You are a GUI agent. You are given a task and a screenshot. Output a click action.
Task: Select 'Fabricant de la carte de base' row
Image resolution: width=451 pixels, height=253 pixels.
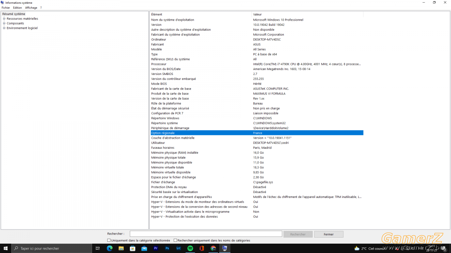coord(257,89)
